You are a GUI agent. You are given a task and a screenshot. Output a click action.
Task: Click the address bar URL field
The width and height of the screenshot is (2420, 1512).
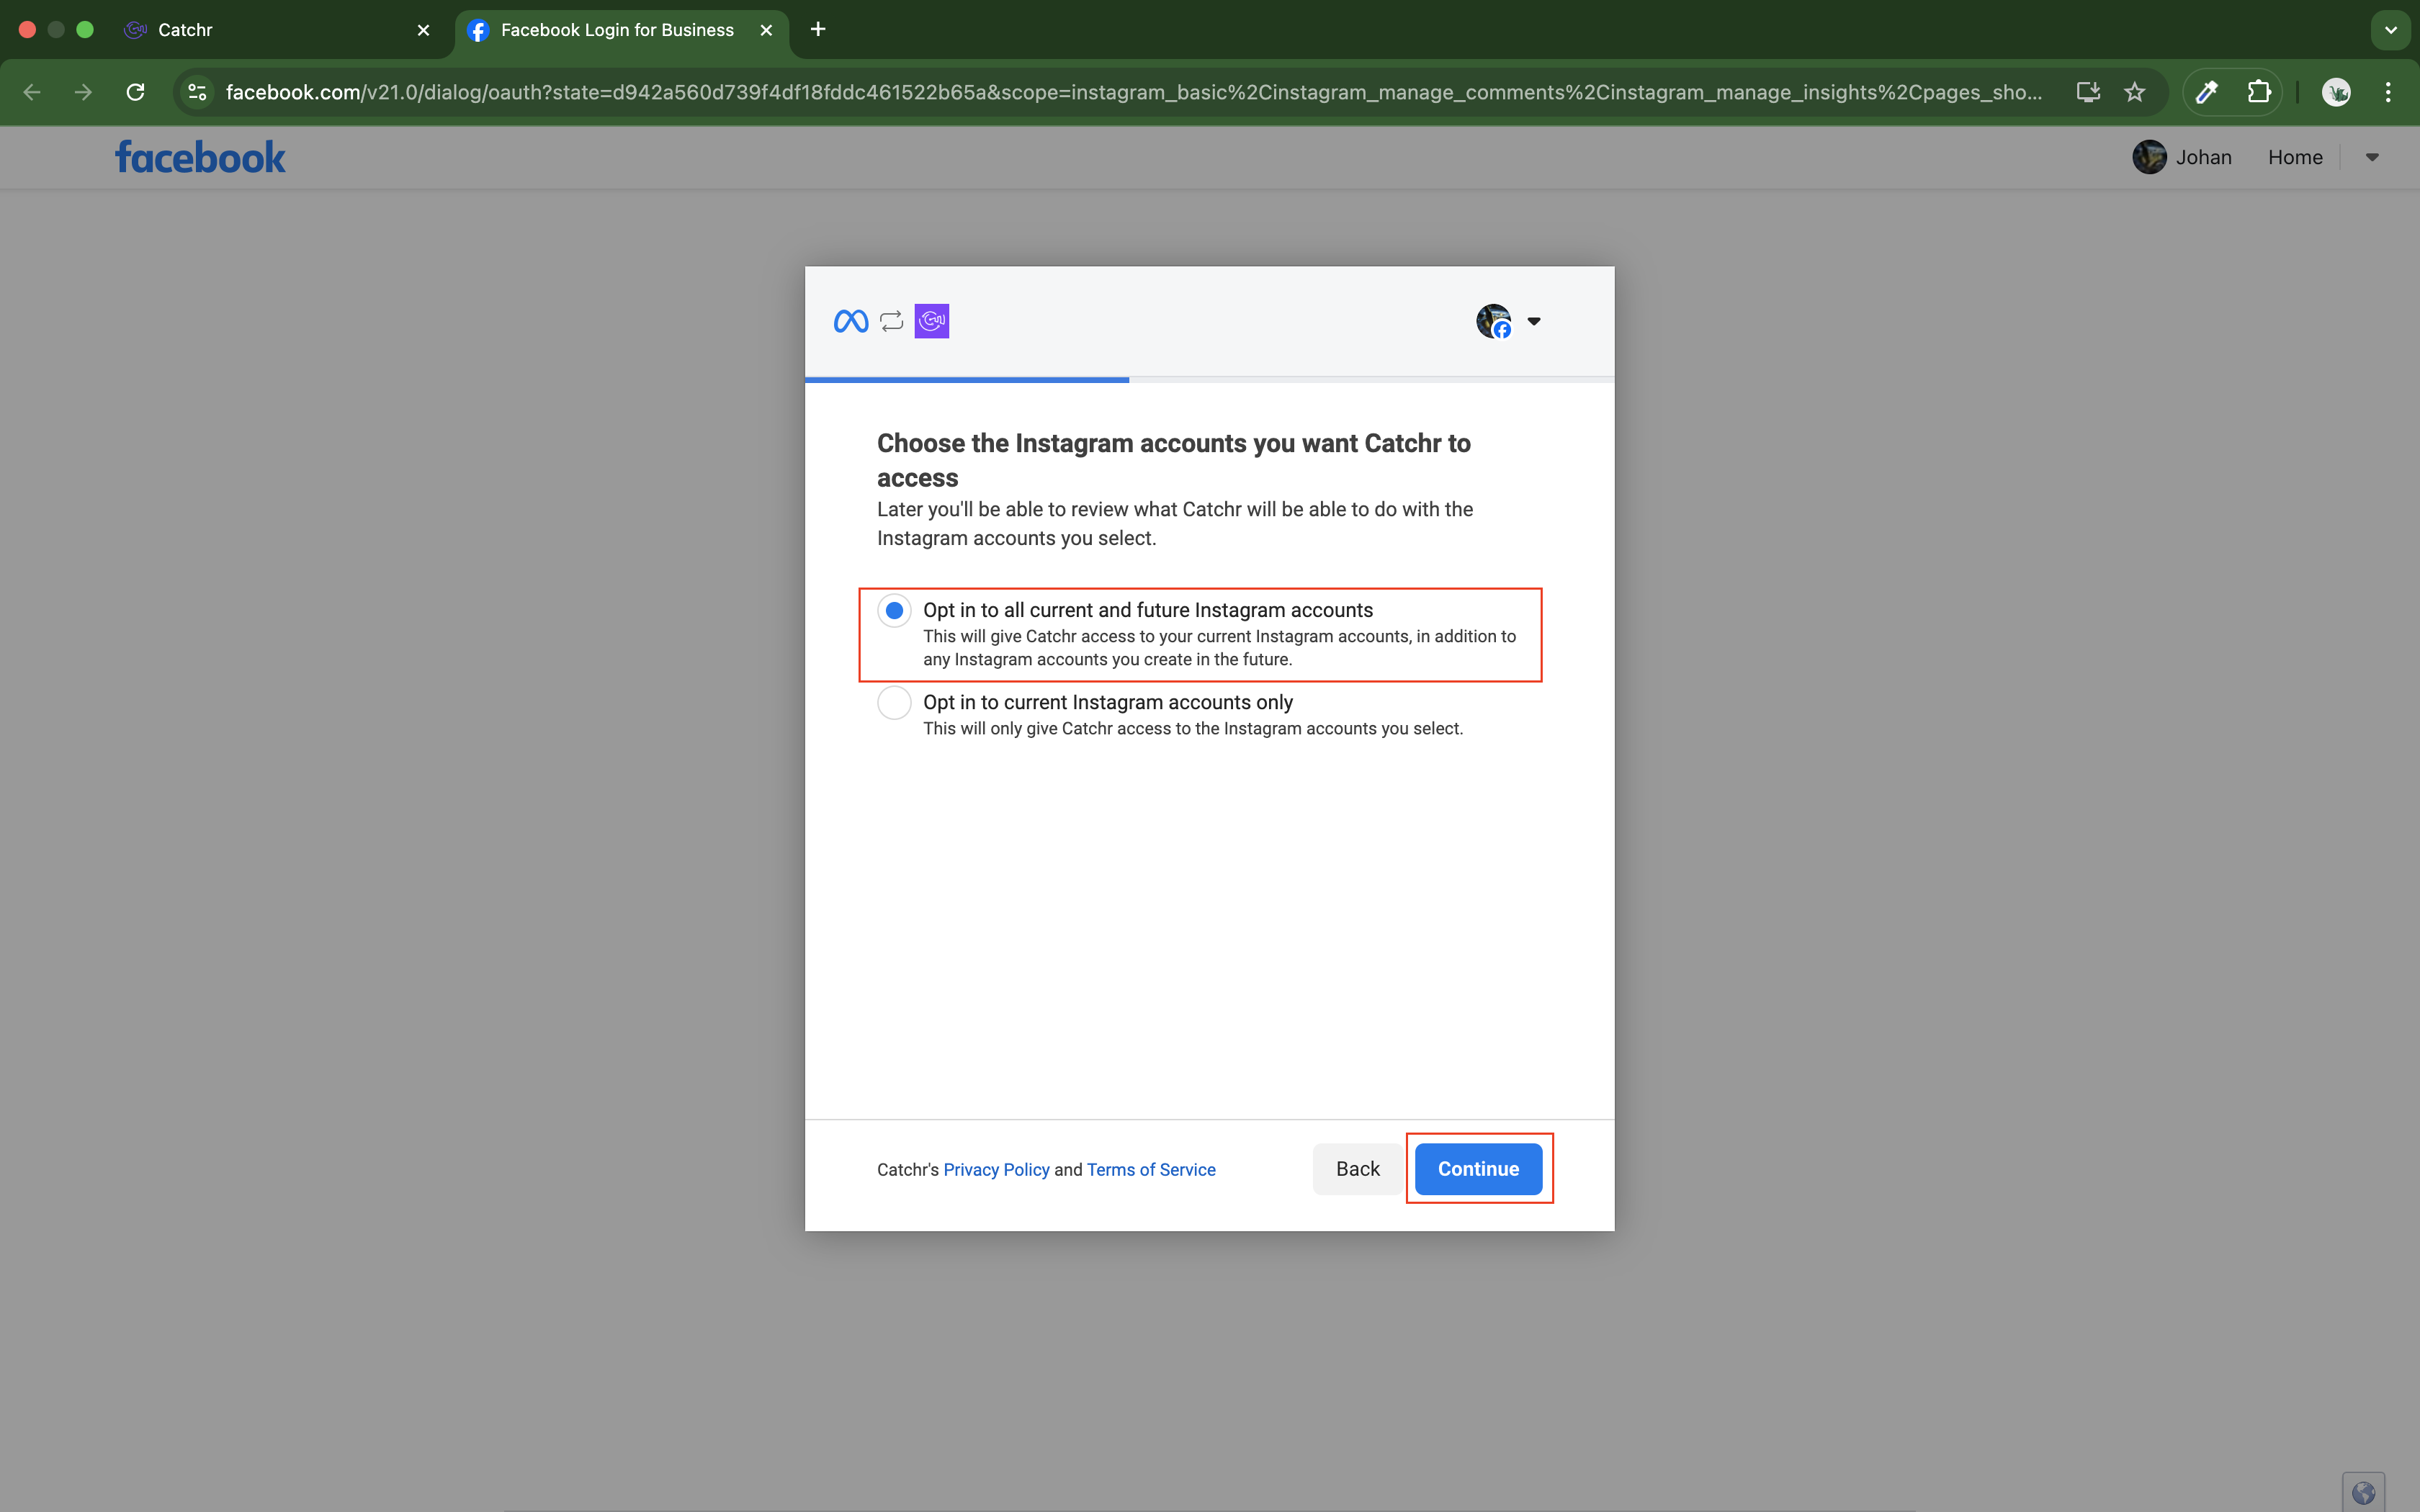[x=1134, y=92]
